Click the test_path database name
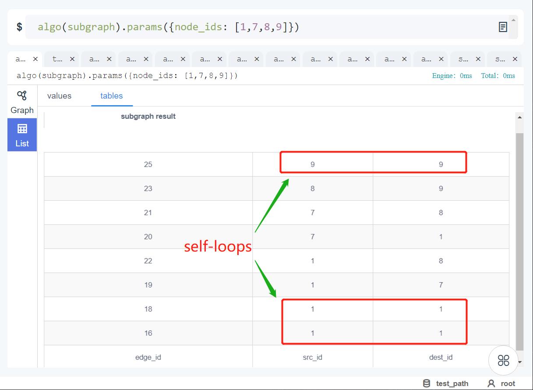 [x=452, y=383]
